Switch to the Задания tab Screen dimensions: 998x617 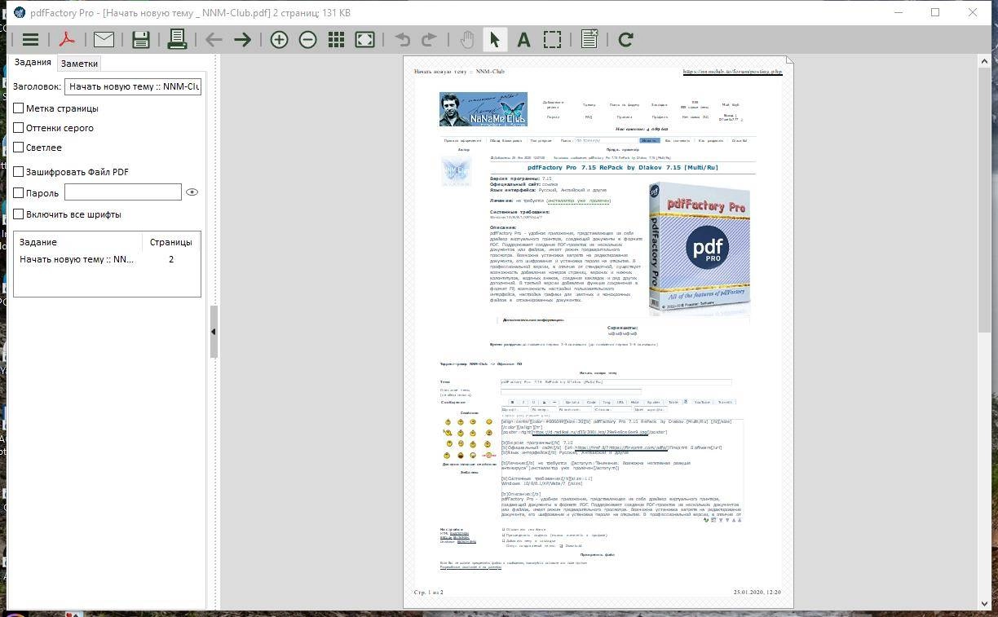click(33, 63)
